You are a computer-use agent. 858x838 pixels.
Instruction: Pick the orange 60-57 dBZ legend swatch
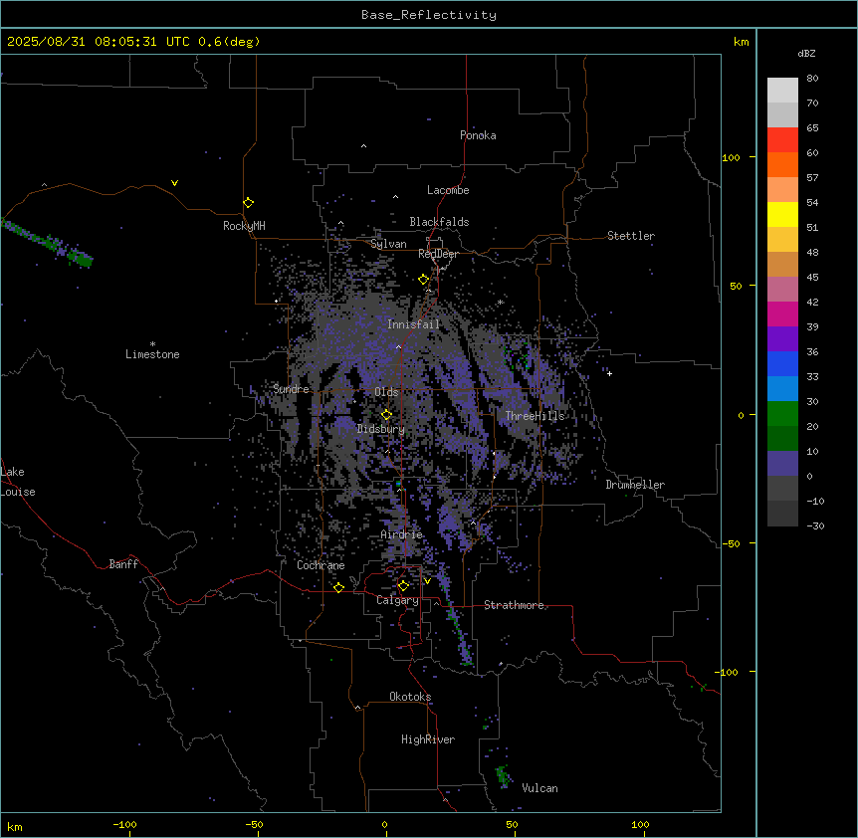pyautogui.click(x=782, y=164)
